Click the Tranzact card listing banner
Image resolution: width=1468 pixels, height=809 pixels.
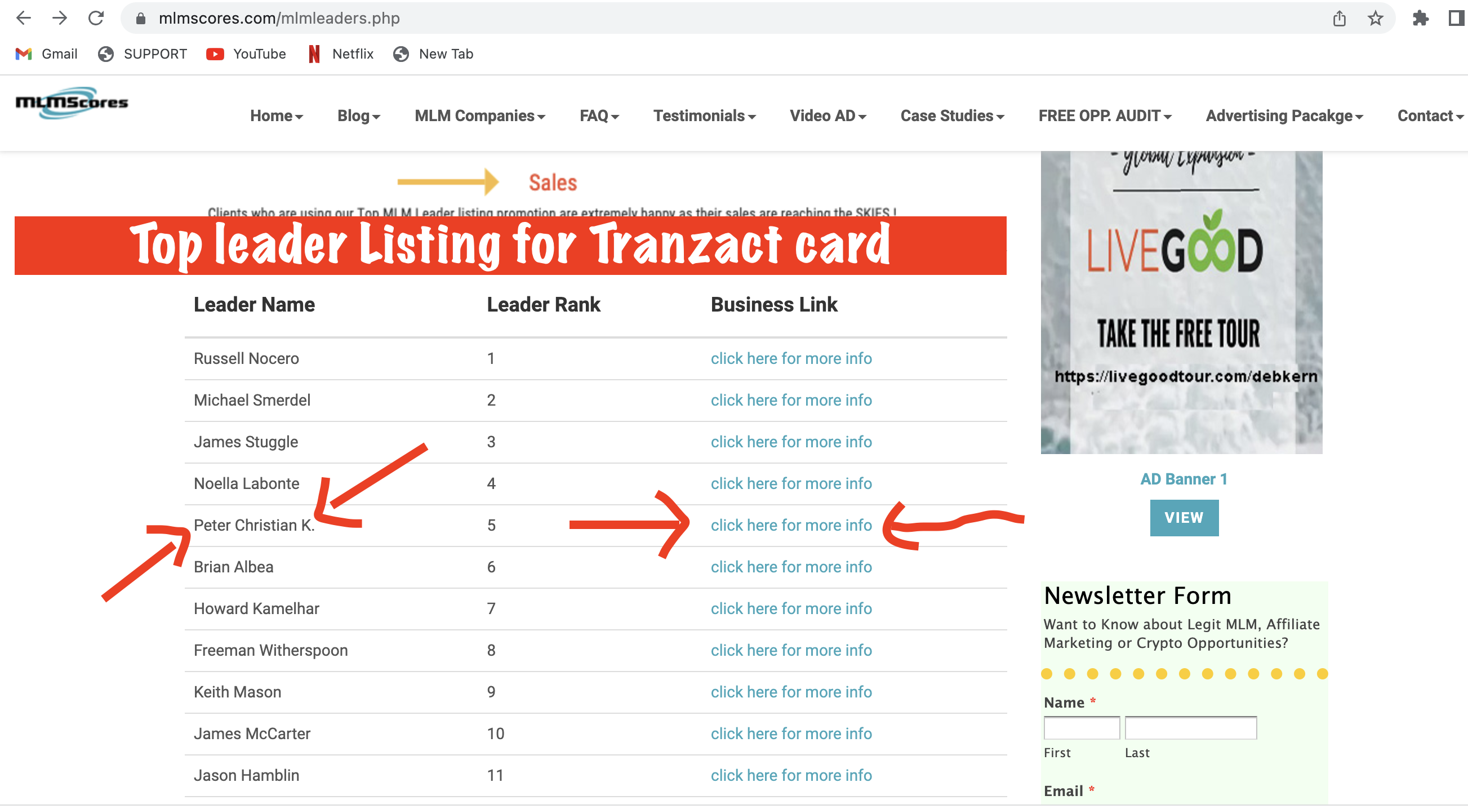click(510, 245)
